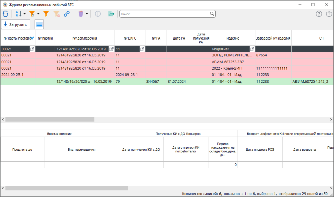The width and height of the screenshot is (334, 197).
Task: Select the АВИМ.687253.237 cell
Action: coord(233,62)
